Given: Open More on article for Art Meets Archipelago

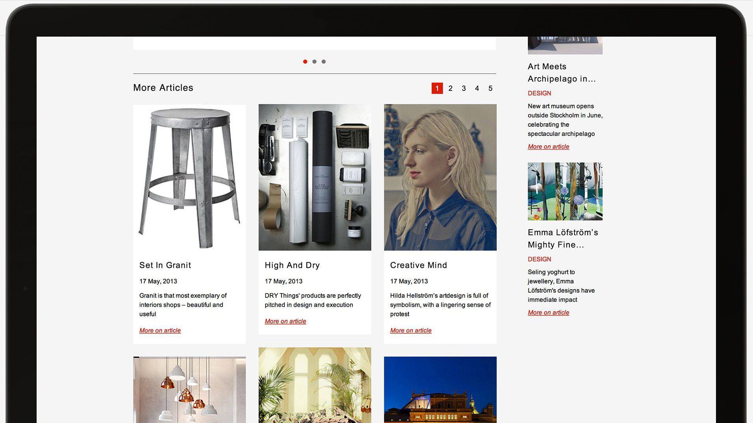Looking at the screenshot, I should 549,147.
